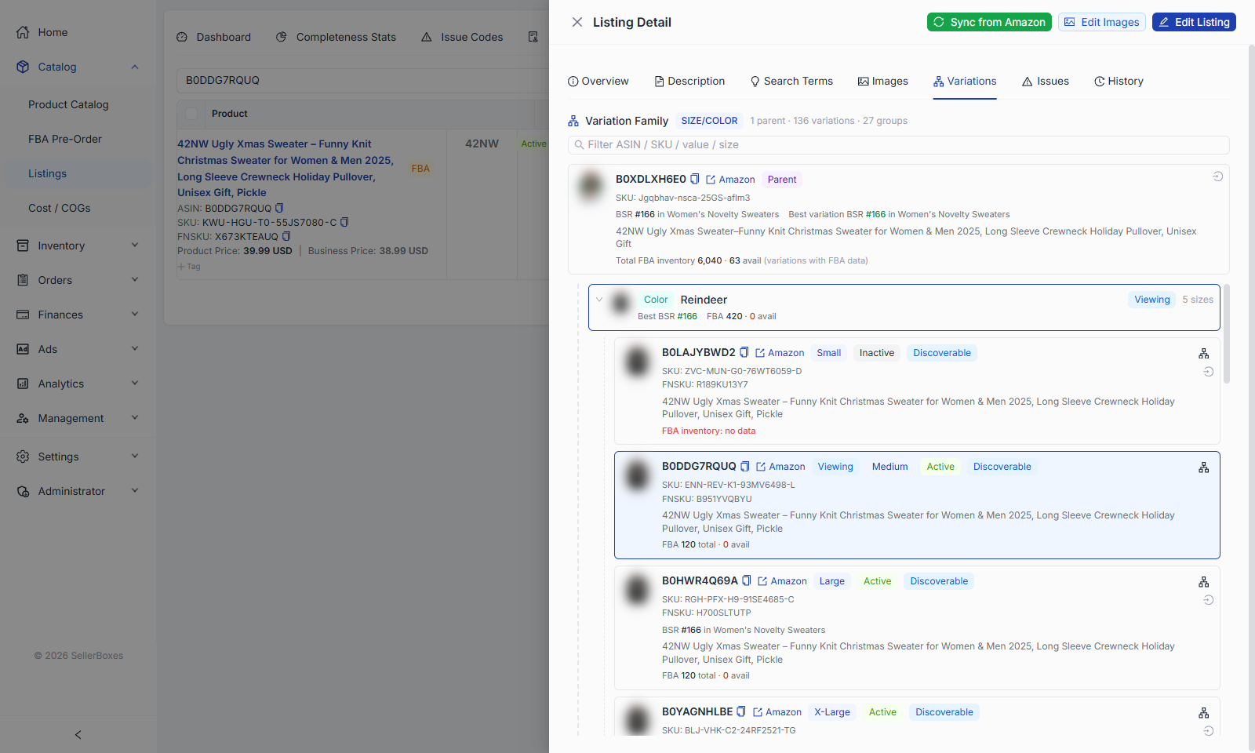Copy ASIN in listings table row
Image resolution: width=1255 pixels, height=753 pixels.
pos(279,209)
